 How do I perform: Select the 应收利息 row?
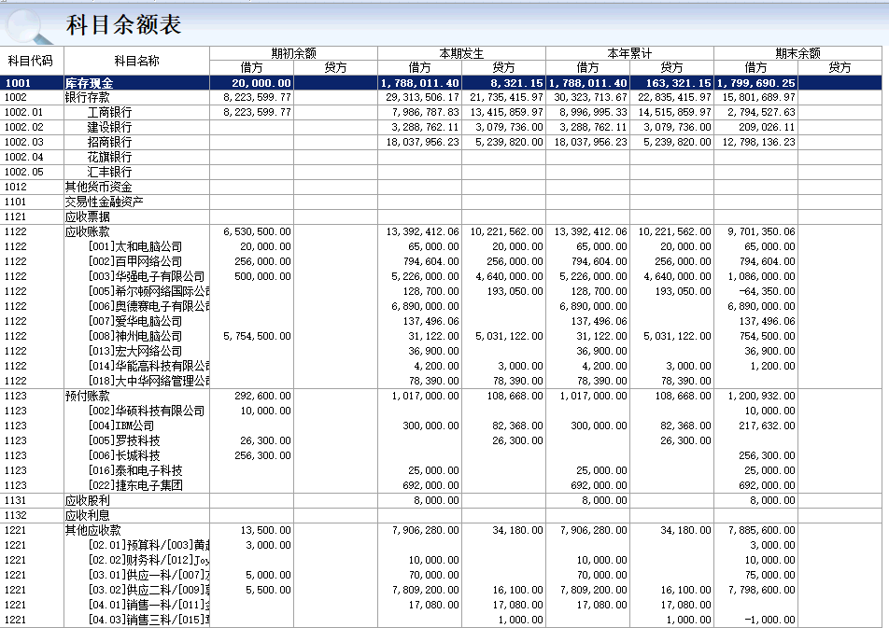click(x=441, y=515)
